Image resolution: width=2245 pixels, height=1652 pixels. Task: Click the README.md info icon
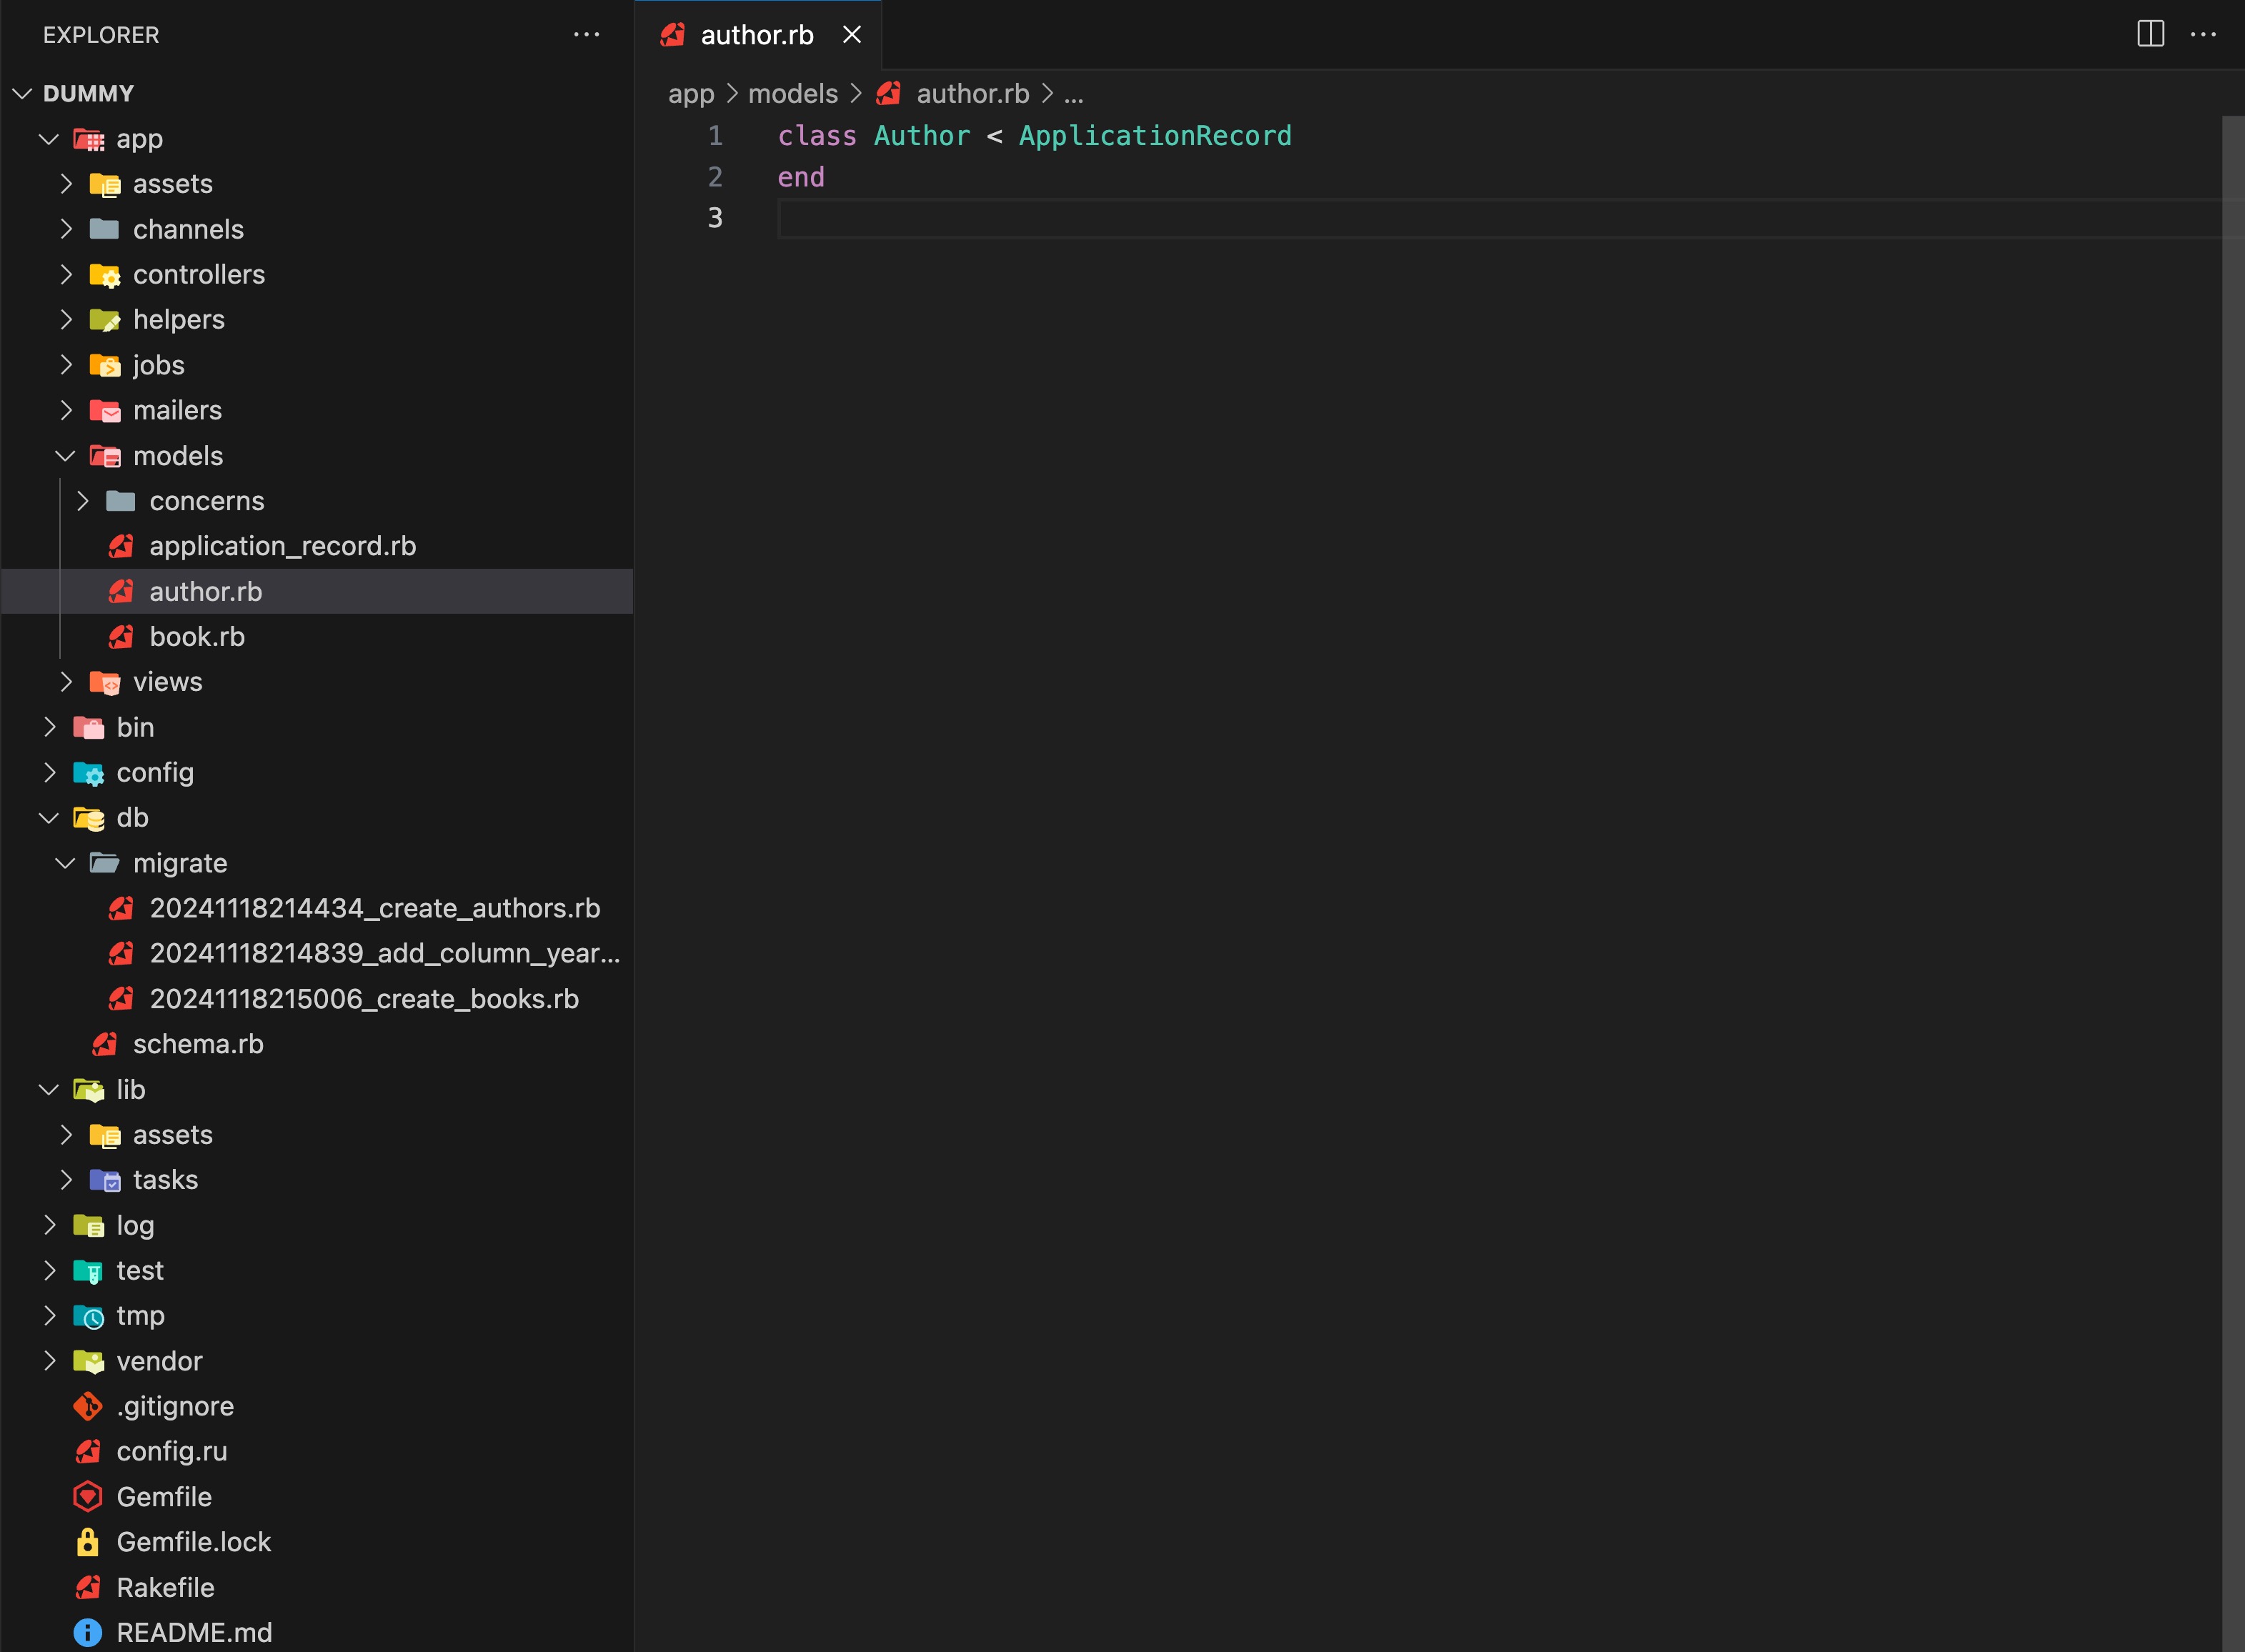[88, 1632]
